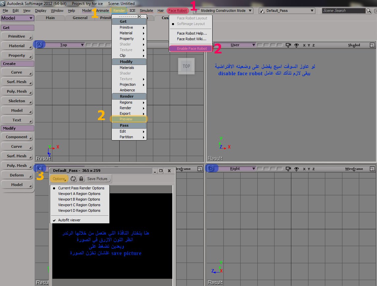Image resolution: width=377 pixels, height=286 pixels.
Task: Click the camera icon in Right viewport
Action: (x=288, y=169)
